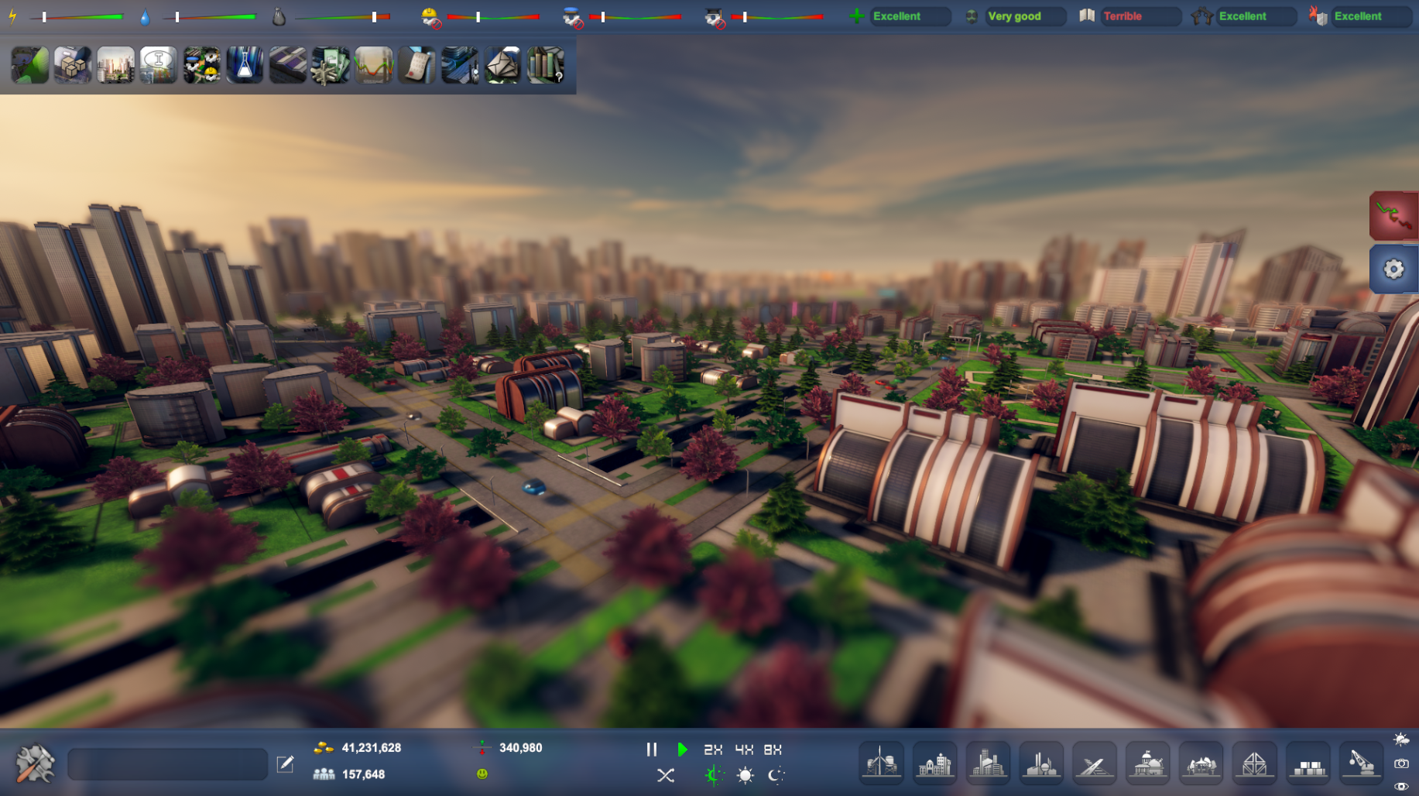Set game speed to 4X

tap(744, 750)
